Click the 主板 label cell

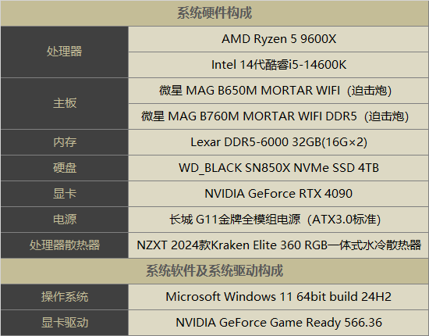point(65,104)
